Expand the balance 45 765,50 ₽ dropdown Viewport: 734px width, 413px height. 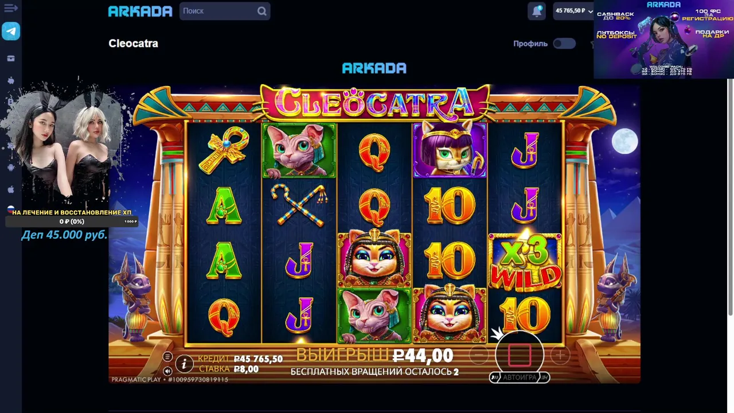[573, 11]
